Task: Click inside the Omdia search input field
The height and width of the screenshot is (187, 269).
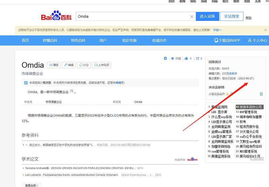Action: (131, 16)
